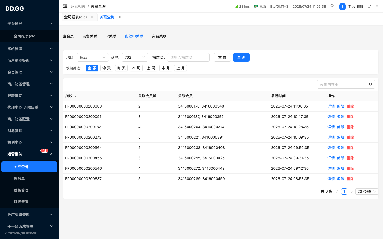Viewport: 383px width, 239px height.
Task: Click 删除 for FP00000000200637
Action: click(x=350, y=179)
